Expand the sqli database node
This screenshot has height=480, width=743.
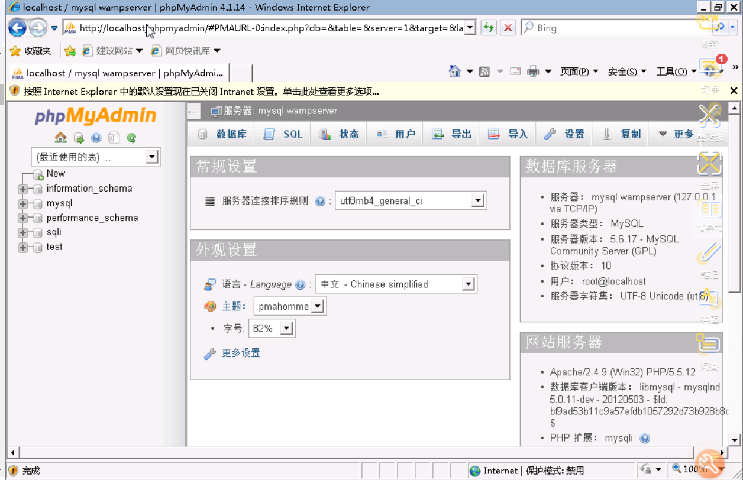click(x=23, y=233)
